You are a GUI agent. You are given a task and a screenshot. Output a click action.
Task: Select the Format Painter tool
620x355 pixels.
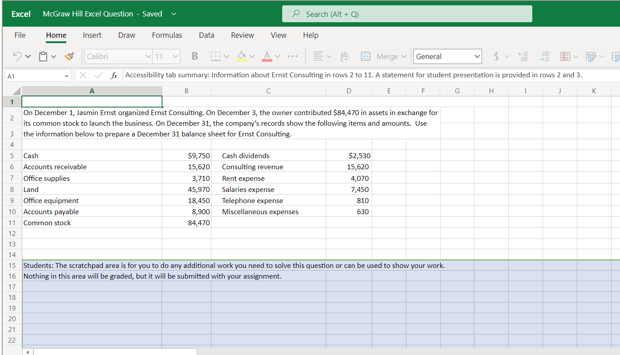pyautogui.click(x=69, y=56)
